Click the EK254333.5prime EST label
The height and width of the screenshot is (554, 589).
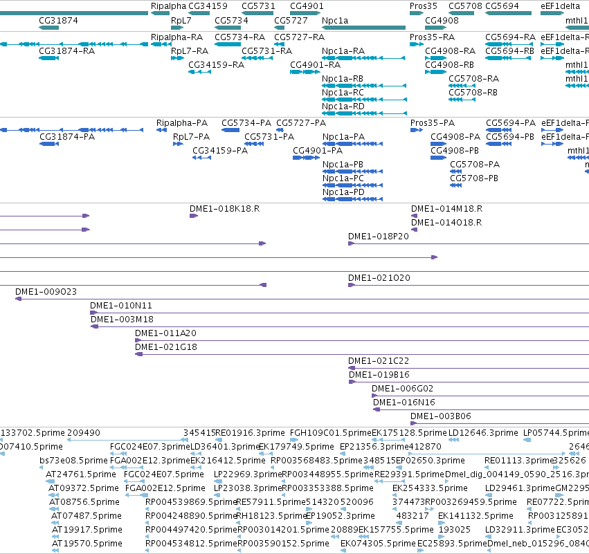pos(430,488)
